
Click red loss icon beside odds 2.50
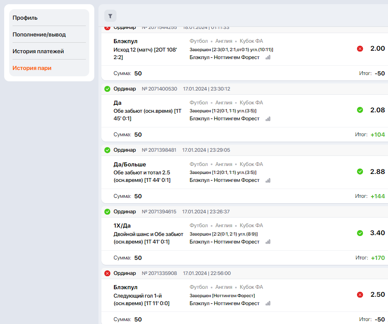point(360,295)
